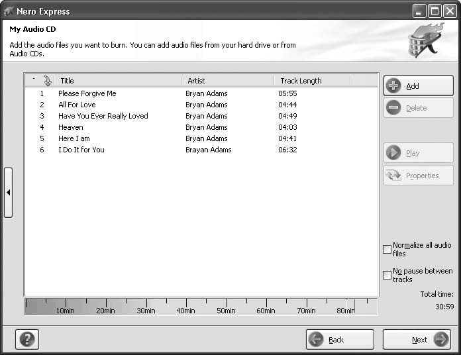The image size is (461, 355).
Task: Select track I Do It for You
Action: (x=81, y=150)
